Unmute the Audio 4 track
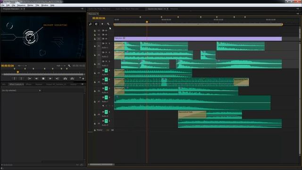The image size is (302, 170). [106, 70]
